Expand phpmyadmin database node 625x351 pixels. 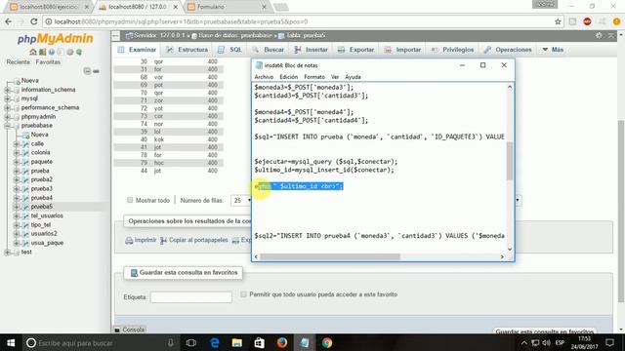[x=7, y=117]
